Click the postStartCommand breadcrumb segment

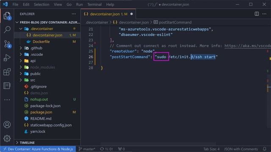coord(173,22)
